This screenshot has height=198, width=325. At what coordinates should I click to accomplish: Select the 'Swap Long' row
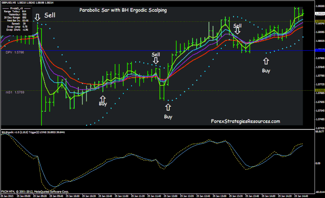[17, 27]
